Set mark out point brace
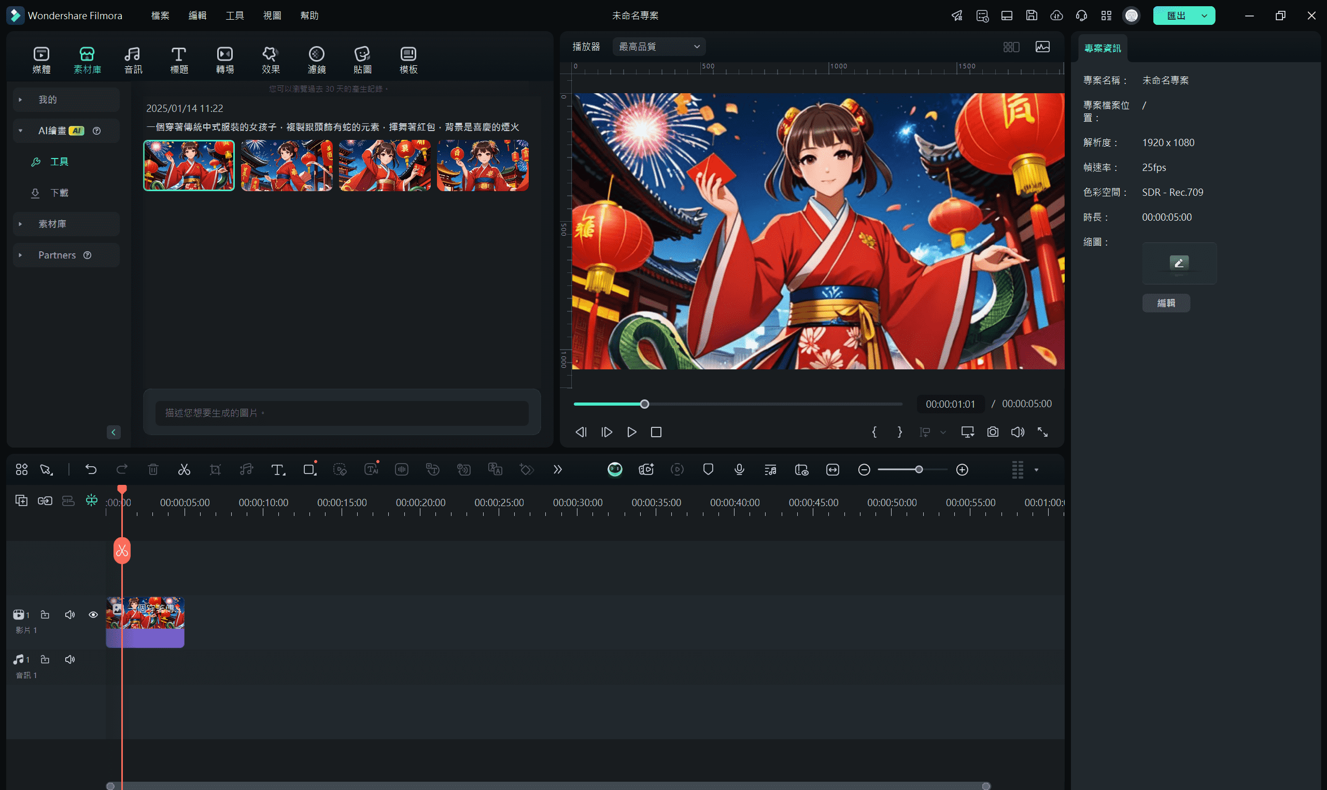1327x790 pixels. (899, 432)
